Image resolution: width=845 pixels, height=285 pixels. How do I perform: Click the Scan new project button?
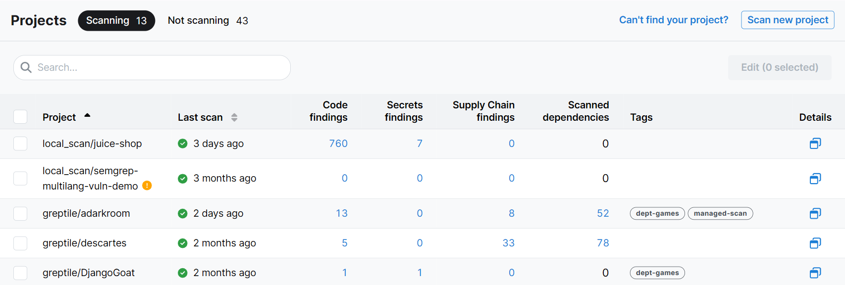tap(788, 20)
